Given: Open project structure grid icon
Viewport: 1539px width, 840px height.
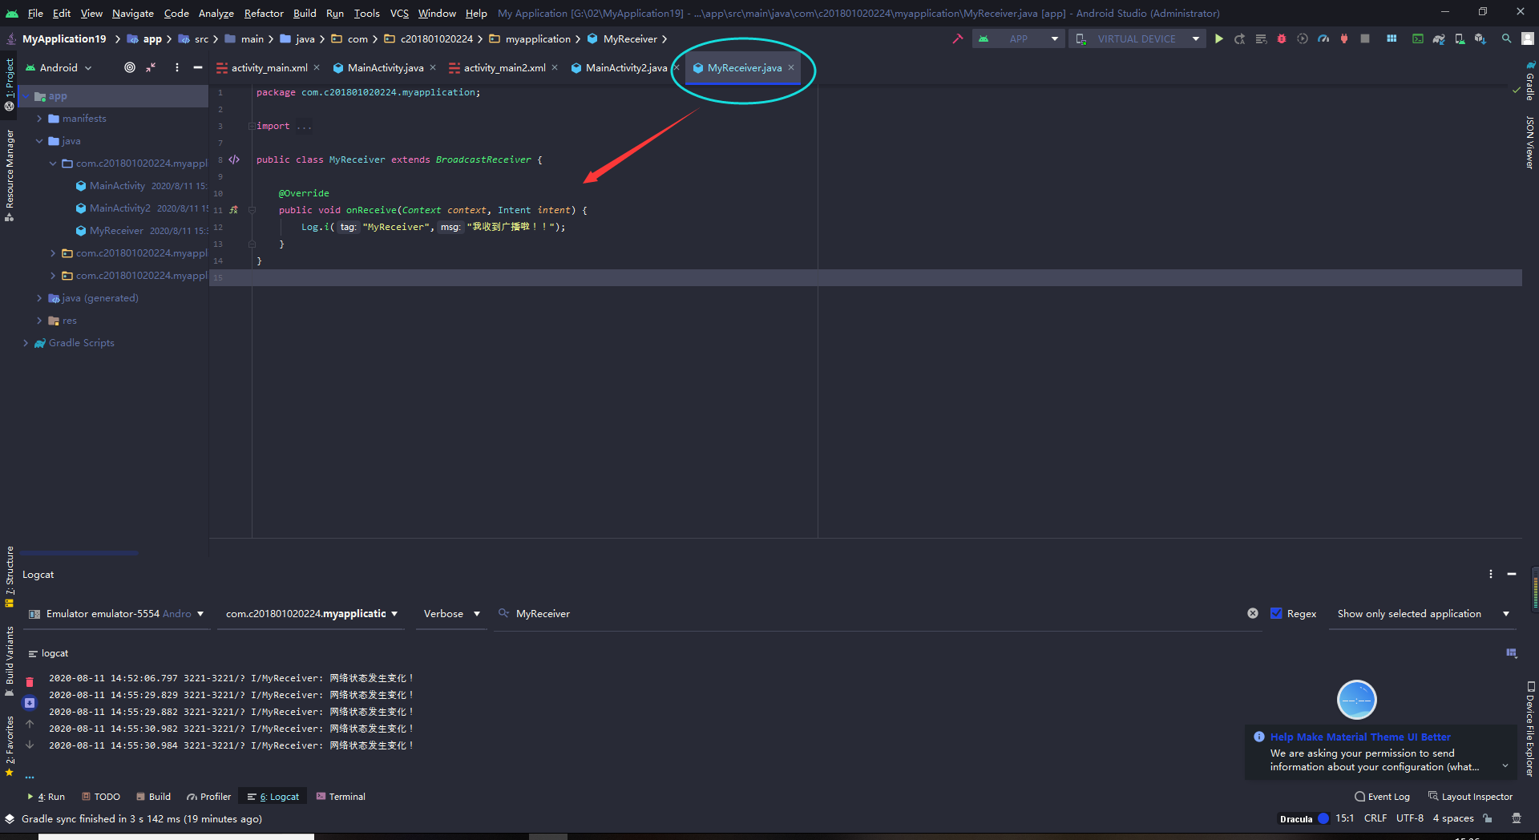Looking at the screenshot, I should click(1392, 38).
